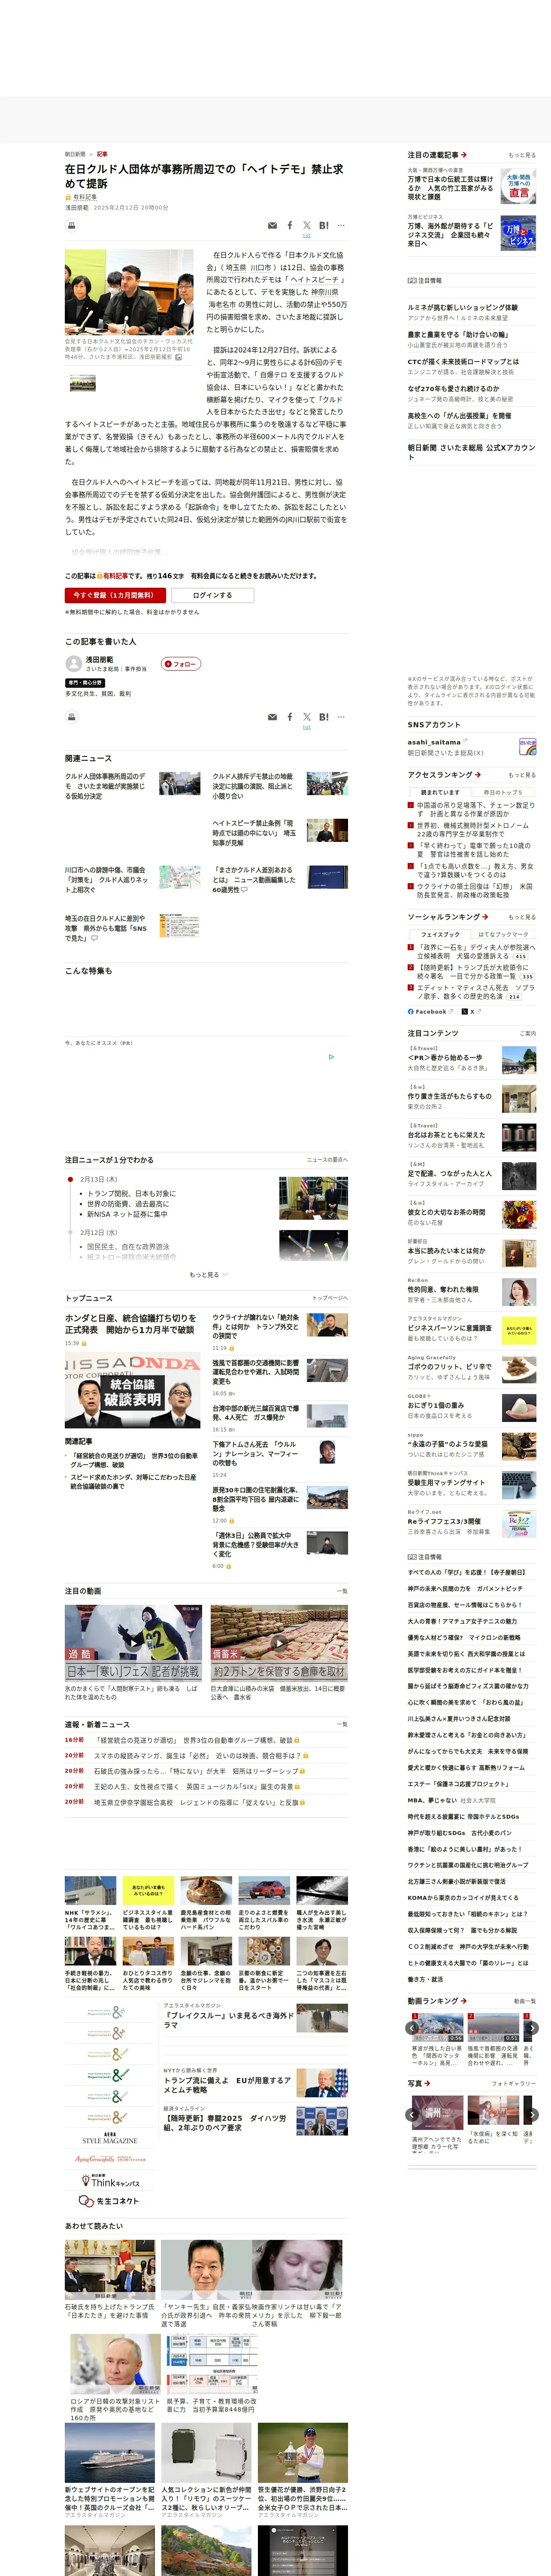Click the 朝日新聞 breadcrumb link
This screenshot has width=551, height=2576.
click(75, 154)
